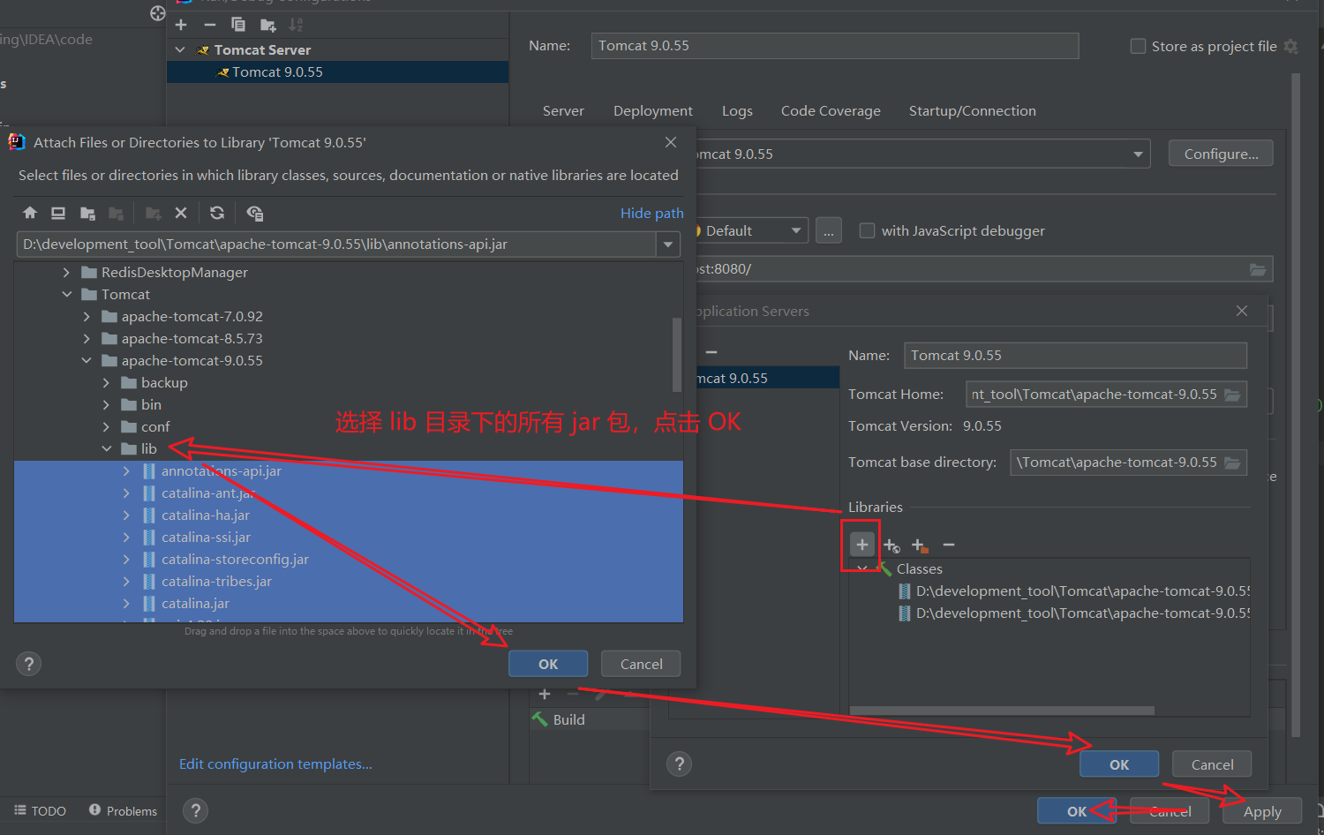
Task: Click the new folder icon in chooser toolbar
Action: tap(153, 213)
